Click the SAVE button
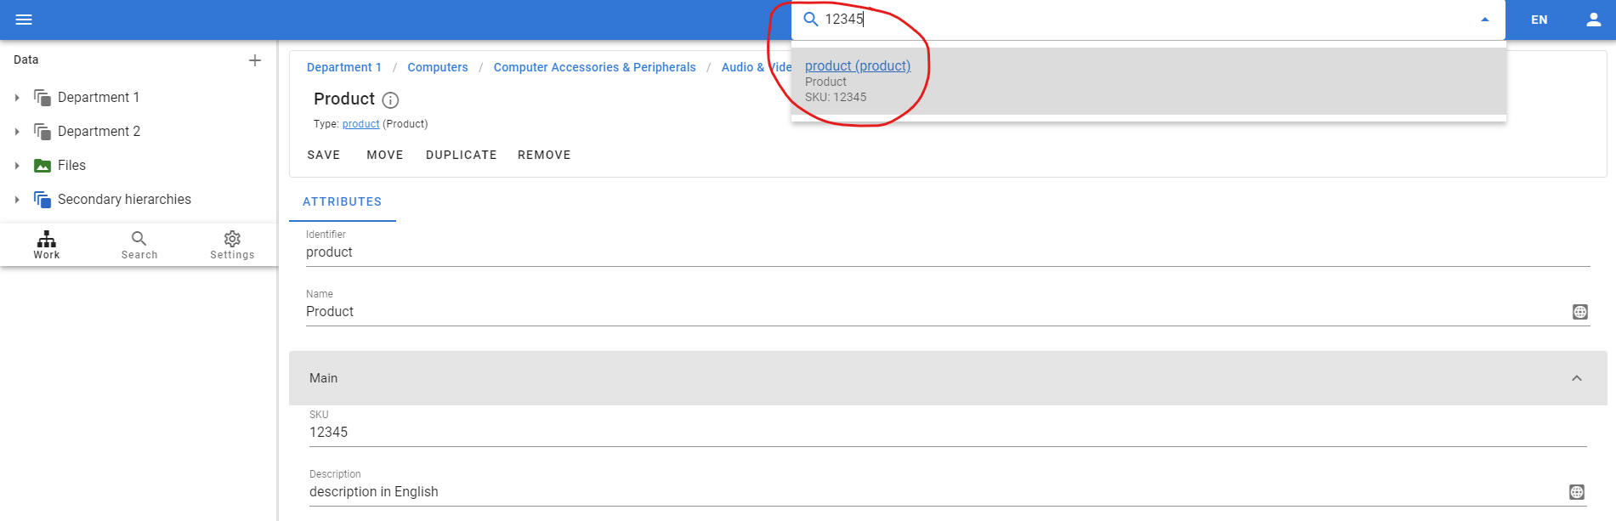 [x=324, y=155]
